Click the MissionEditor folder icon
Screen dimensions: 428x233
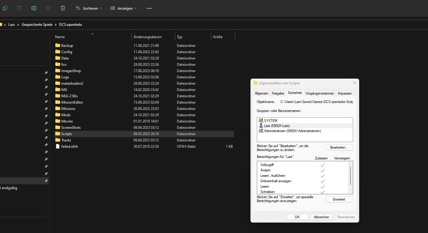tap(58, 102)
